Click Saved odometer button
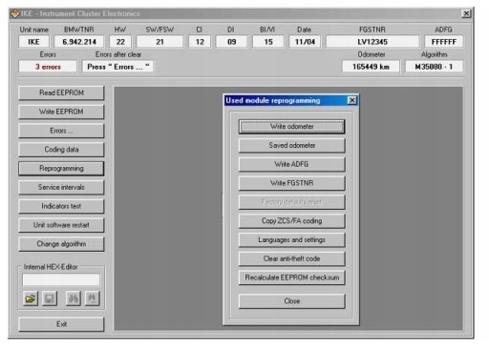The width and height of the screenshot is (489, 350). 292,145
